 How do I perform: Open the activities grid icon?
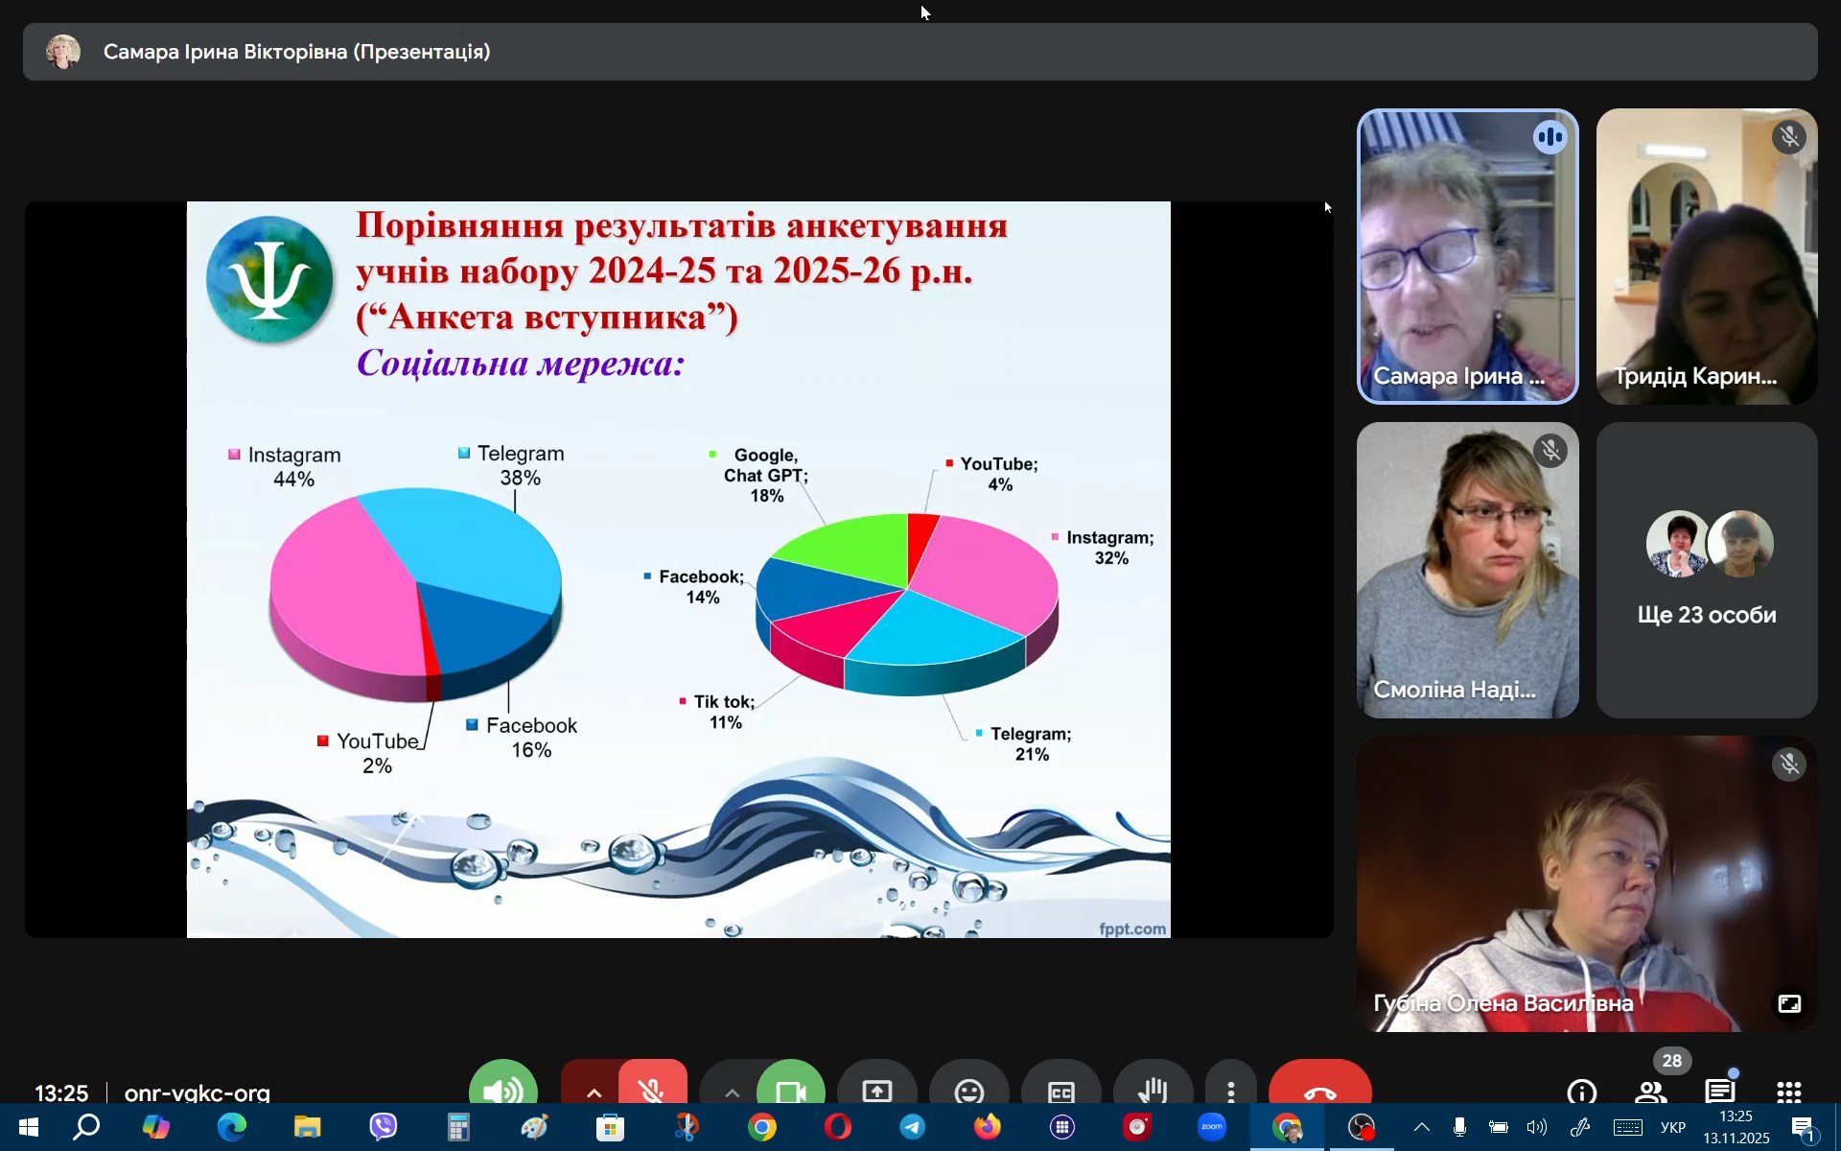click(x=1788, y=1092)
